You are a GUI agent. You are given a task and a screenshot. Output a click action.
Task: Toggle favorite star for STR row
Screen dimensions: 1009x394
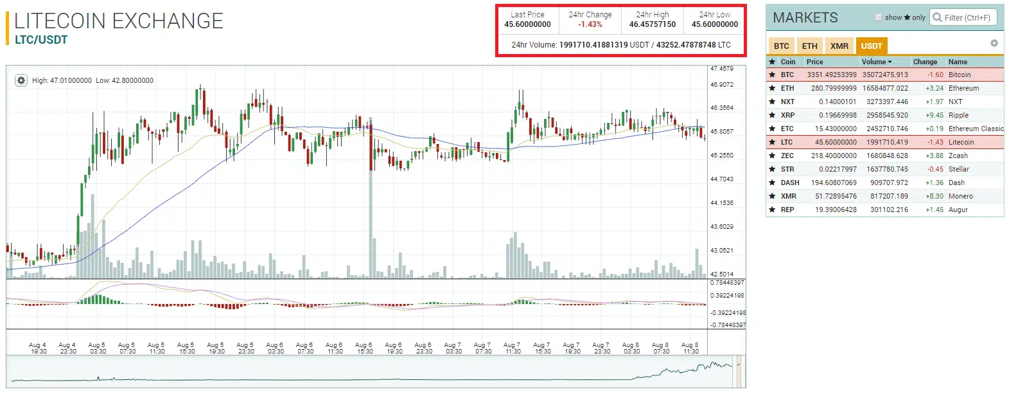[x=772, y=169]
